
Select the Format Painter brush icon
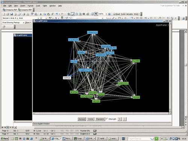[x=52, y=14]
